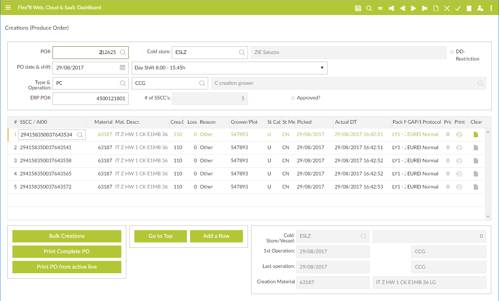499x301 pixels.
Task: Jump to the first record
Action: pos(391,8)
